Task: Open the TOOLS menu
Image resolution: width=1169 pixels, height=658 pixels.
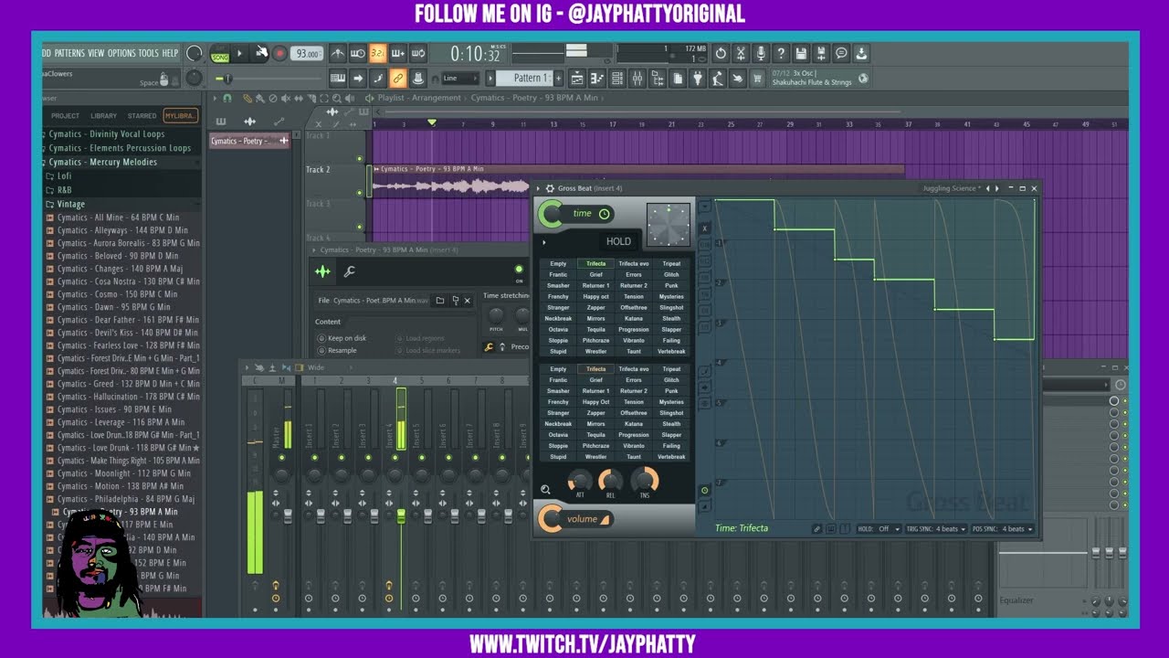Action: pyautogui.click(x=148, y=53)
